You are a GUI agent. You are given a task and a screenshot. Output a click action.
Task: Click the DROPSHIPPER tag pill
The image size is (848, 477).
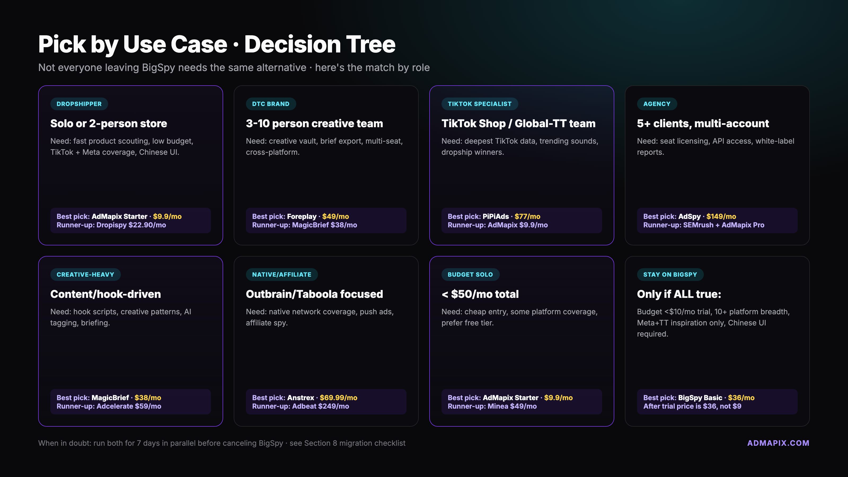79,104
